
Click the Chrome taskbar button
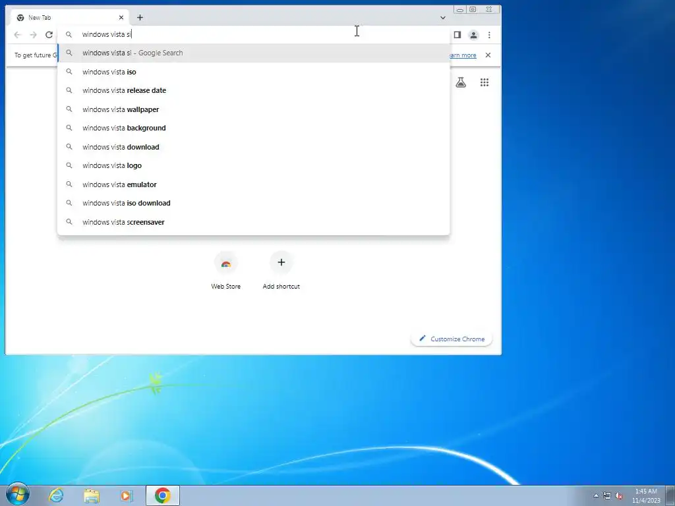(163, 495)
